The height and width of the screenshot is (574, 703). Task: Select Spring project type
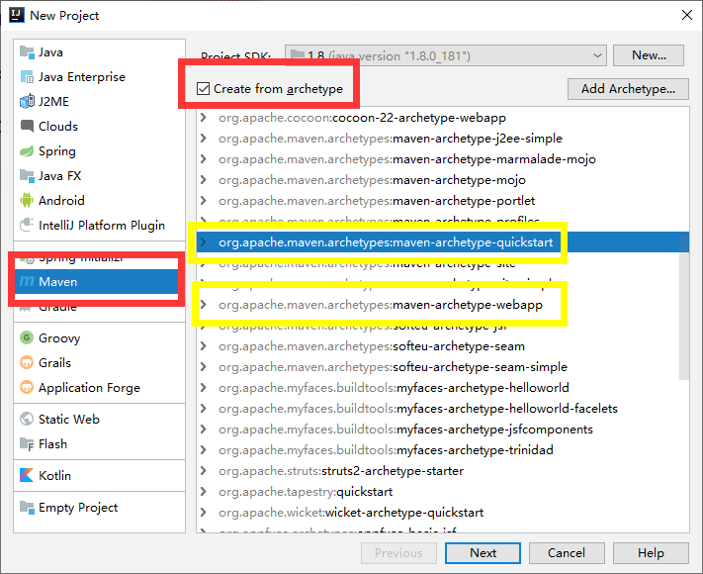pyautogui.click(x=99, y=151)
